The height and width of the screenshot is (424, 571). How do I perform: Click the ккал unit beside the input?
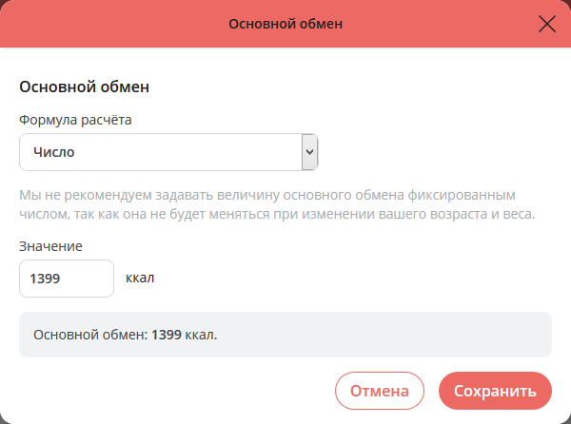140,279
